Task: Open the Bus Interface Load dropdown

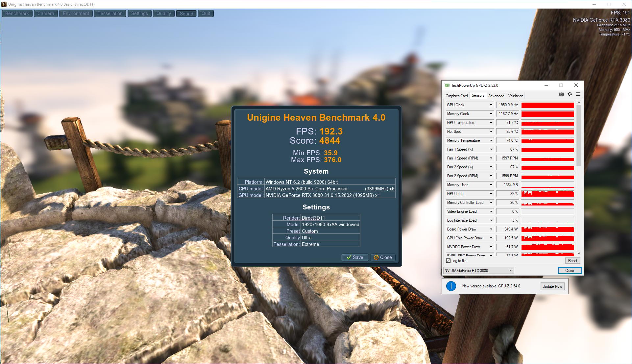Action: click(491, 220)
